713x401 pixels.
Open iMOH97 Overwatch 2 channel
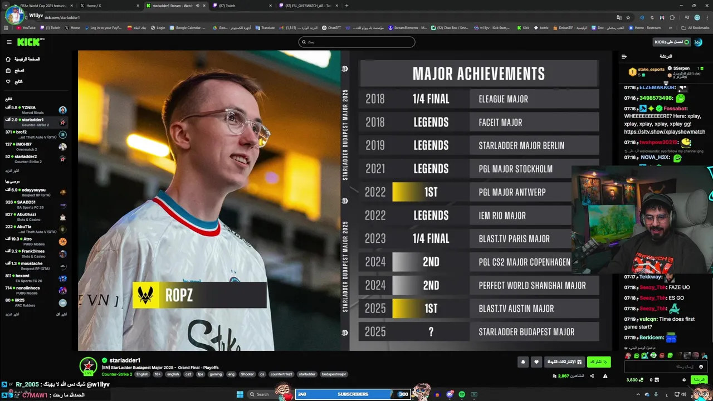pos(36,146)
